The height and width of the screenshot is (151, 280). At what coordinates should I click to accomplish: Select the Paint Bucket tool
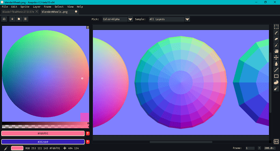point(276,64)
